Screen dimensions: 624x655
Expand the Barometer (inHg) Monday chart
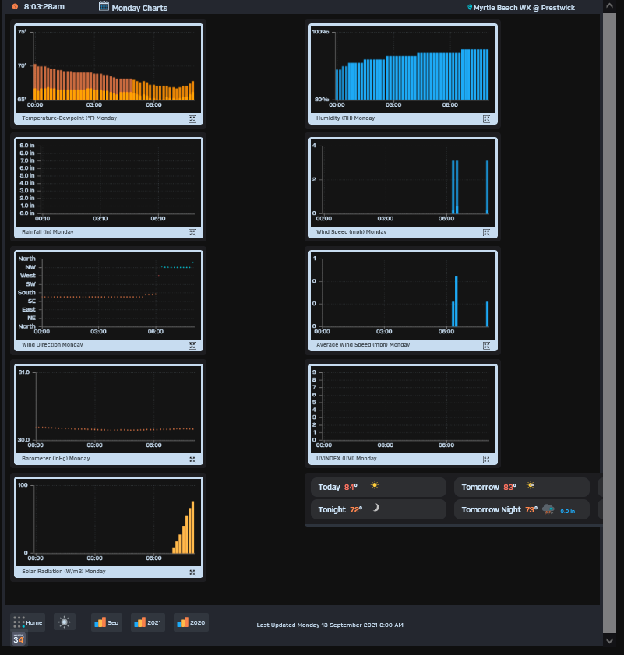192,459
